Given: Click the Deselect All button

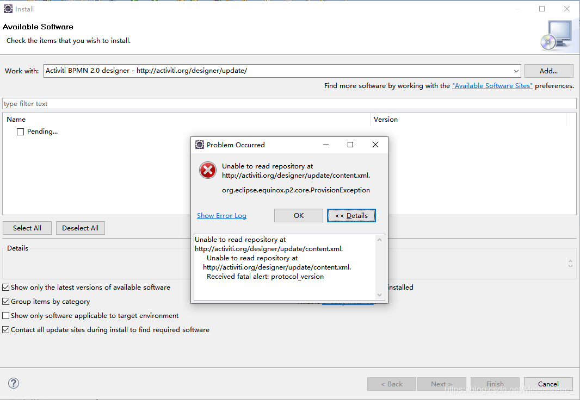Looking at the screenshot, I should (81, 228).
